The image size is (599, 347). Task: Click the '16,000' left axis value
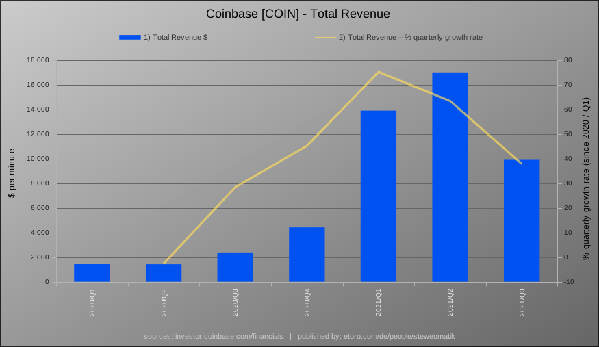coord(38,85)
